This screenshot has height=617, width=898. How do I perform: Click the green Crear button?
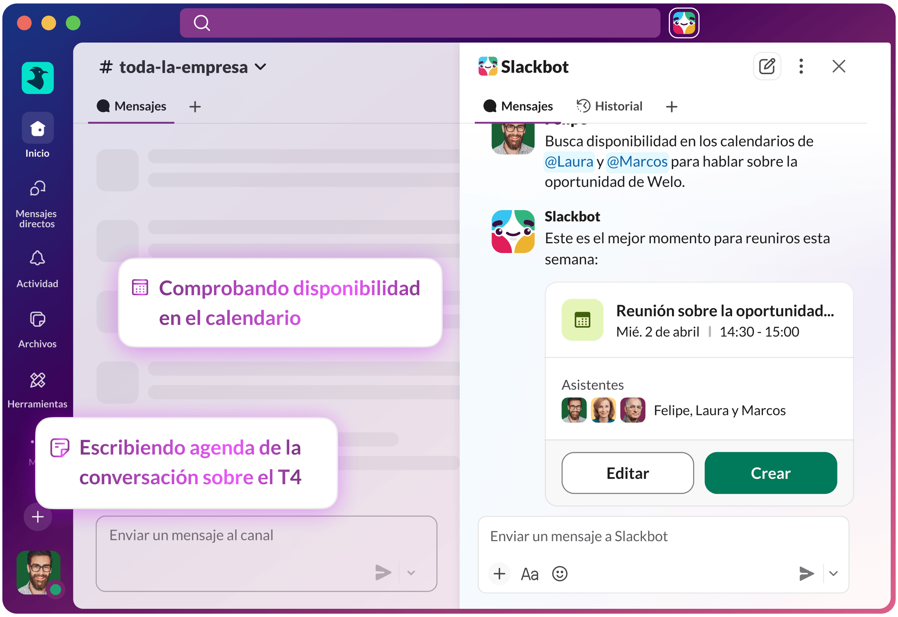[771, 473]
